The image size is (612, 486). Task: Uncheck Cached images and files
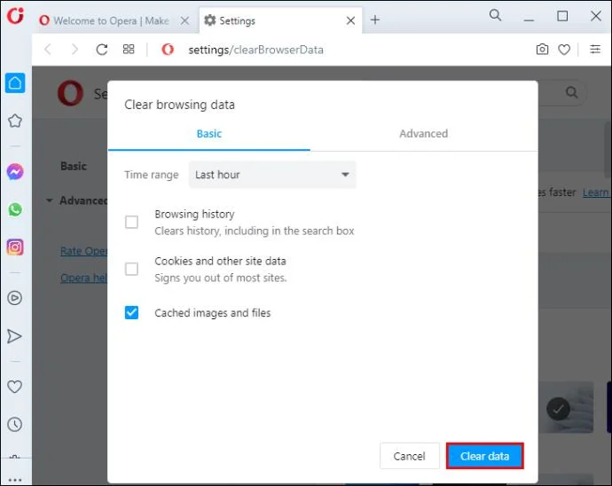pyautogui.click(x=131, y=313)
